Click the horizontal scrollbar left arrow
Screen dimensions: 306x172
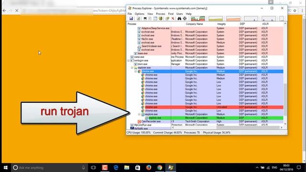[x=173, y=128]
